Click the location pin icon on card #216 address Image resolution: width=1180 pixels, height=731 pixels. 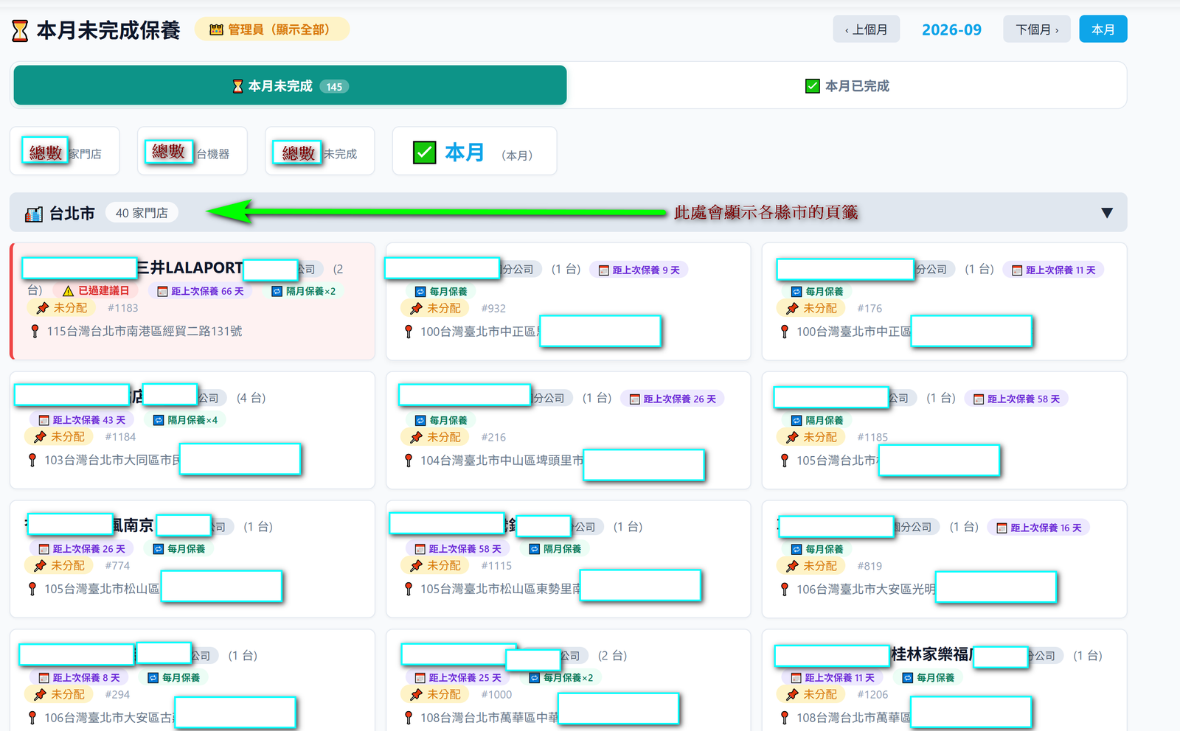point(409,461)
